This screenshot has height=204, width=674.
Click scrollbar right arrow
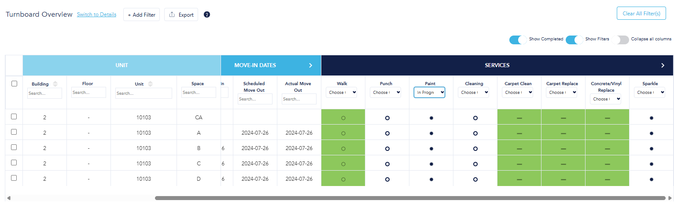click(670, 198)
